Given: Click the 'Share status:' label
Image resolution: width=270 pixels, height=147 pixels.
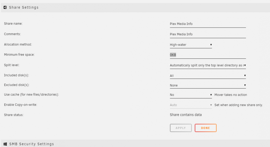Looking at the screenshot, I should coord(14,115).
